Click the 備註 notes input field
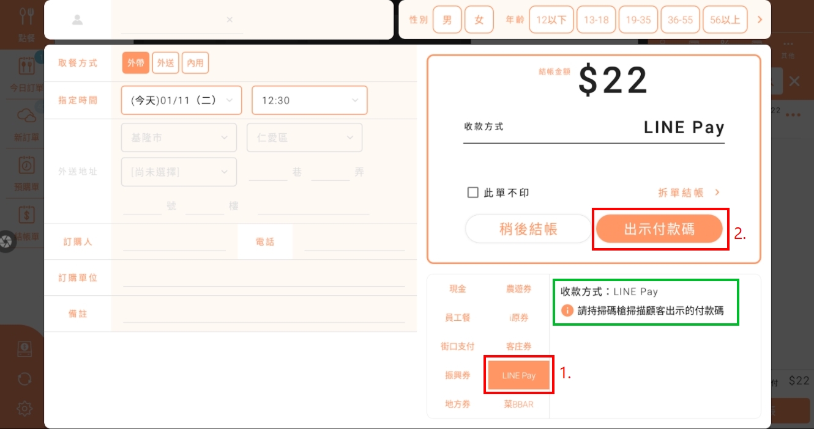The height and width of the screenshot is (429, 814). 264,313
